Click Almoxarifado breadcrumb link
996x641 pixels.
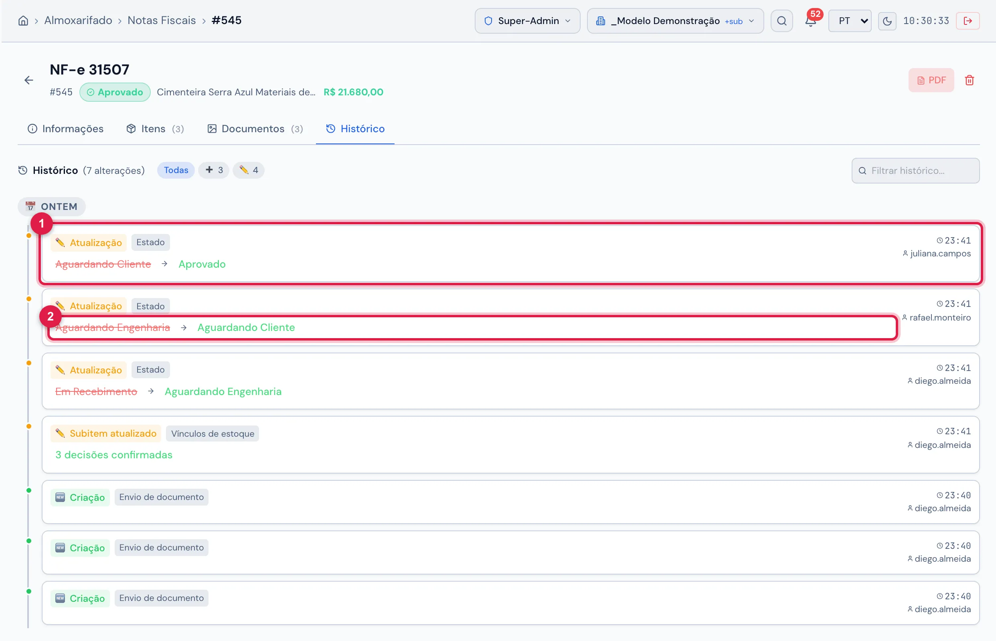click(x=78, y=20)
